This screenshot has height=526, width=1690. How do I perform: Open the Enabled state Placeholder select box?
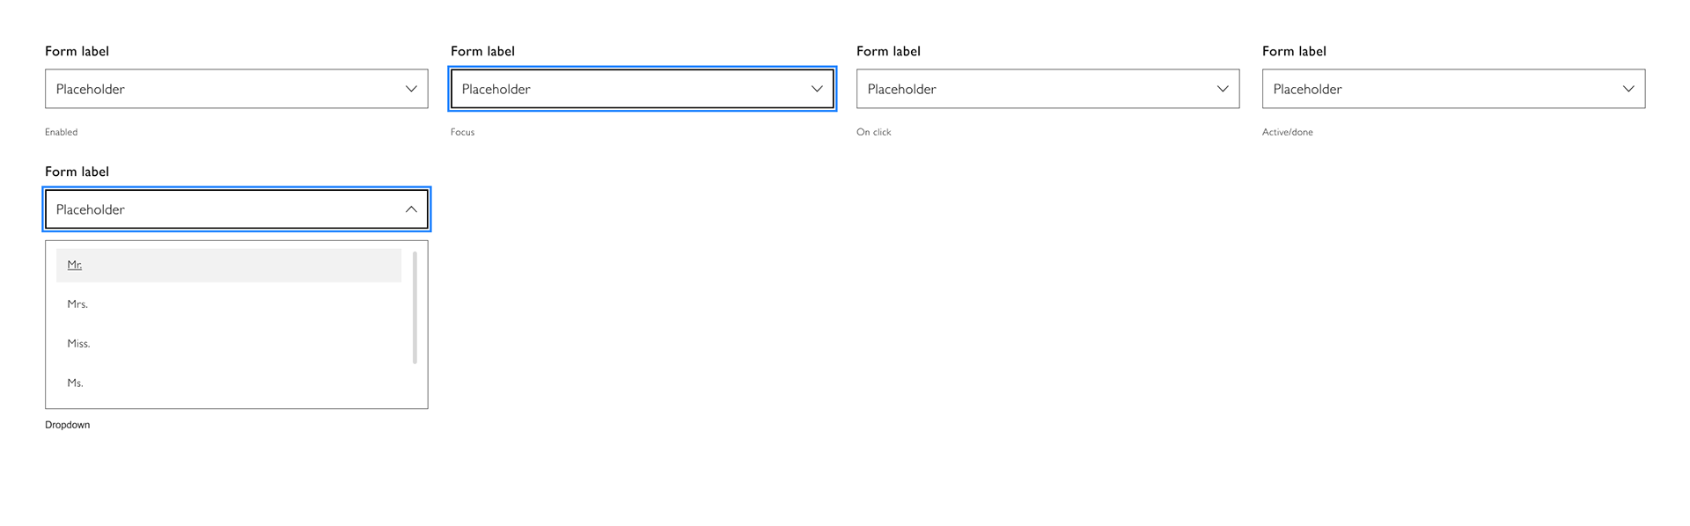tap(237, 89)
